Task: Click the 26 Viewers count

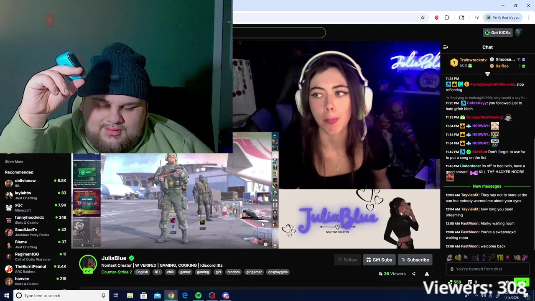Action: (x=392, y=274)
